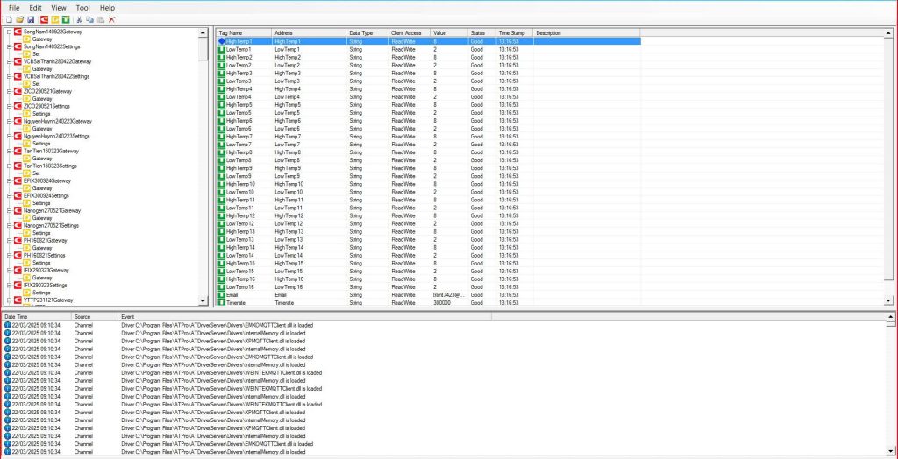Click the Open folder toolbar icon
This screenshot has height=459, width=898.
click(x=19, y=19)
